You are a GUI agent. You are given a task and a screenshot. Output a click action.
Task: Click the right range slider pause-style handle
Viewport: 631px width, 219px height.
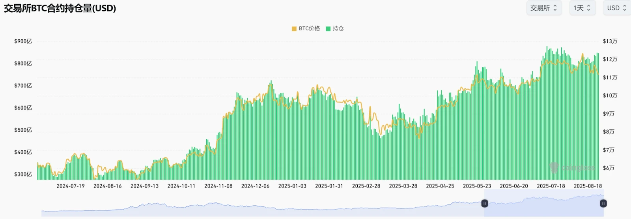coord(603,203)
